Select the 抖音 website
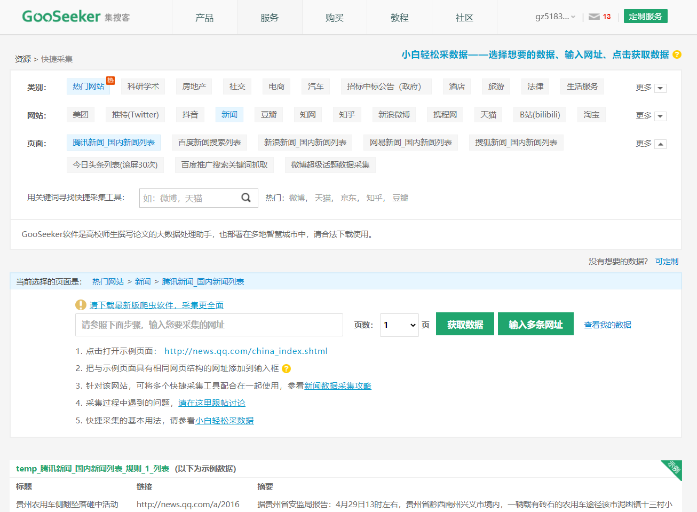697x512 pixels. pyautogui.click(x=190, y=115)
